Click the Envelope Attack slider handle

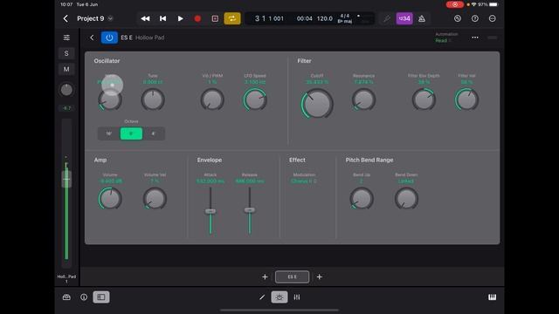click(x=210, y=211)
